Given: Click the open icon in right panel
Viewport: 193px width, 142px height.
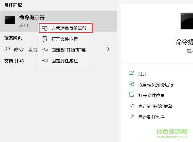Looking at the screenshot, I should [x=132, y=73].
